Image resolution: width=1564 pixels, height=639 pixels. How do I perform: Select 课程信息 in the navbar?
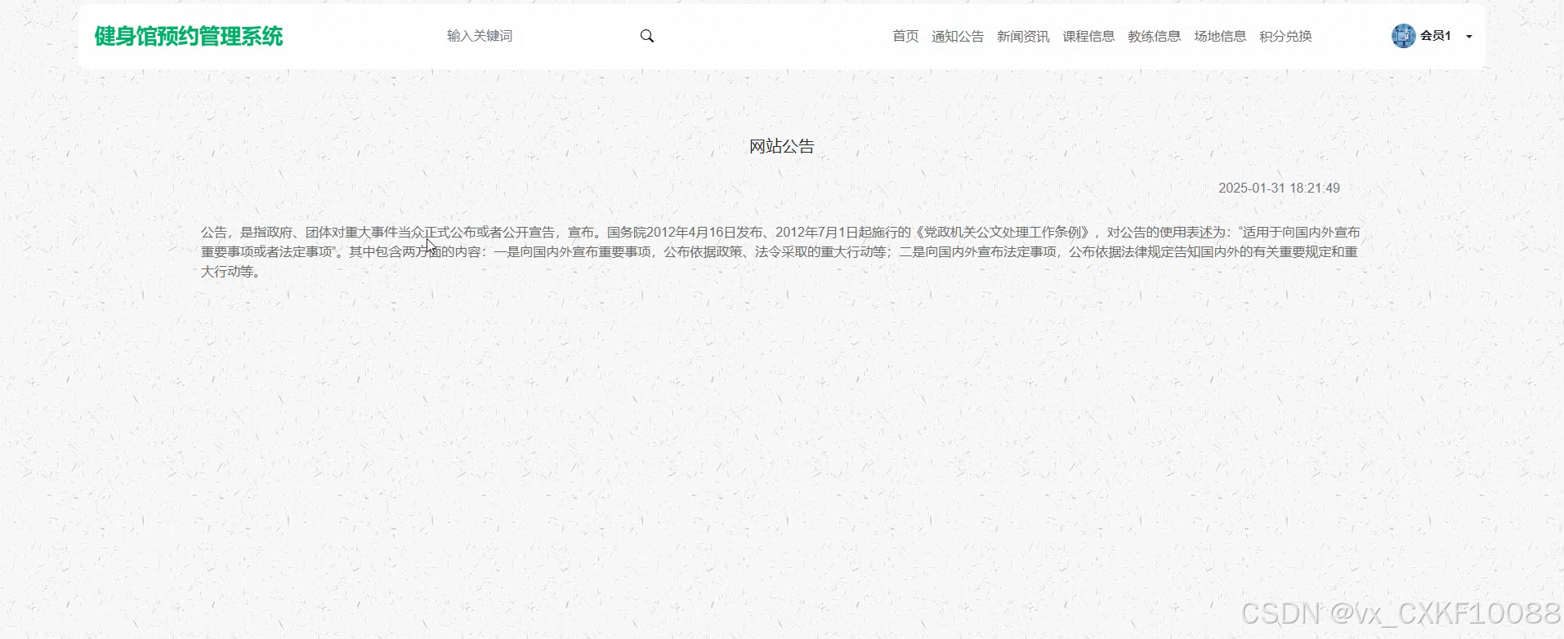click(1088, 36)
